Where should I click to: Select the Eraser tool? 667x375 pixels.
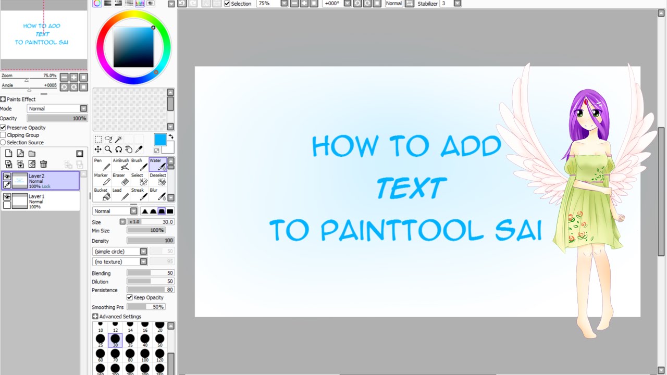[x=120, y=179]
